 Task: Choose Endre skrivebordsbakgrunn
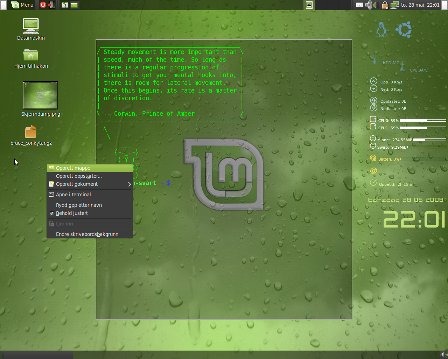[90, 234]
